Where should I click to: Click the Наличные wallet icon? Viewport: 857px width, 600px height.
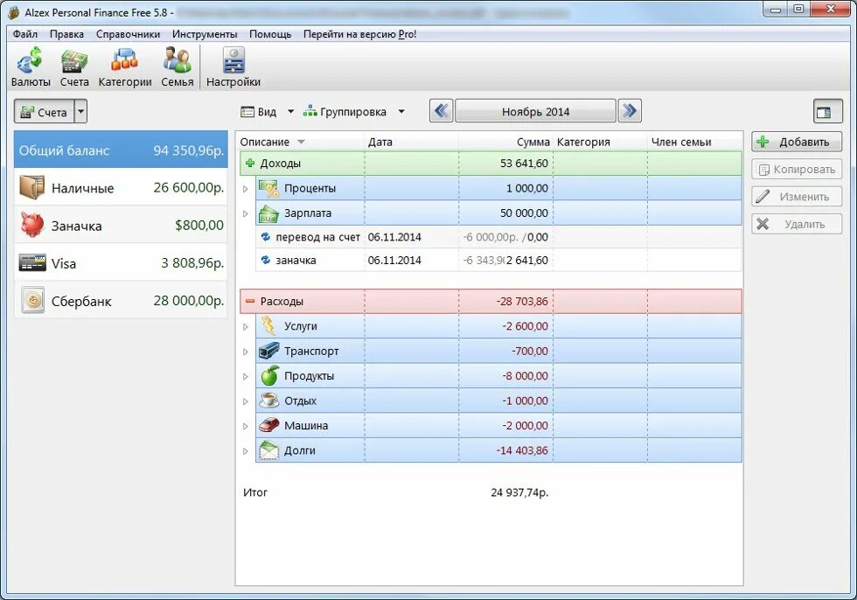tap(32, 187)
